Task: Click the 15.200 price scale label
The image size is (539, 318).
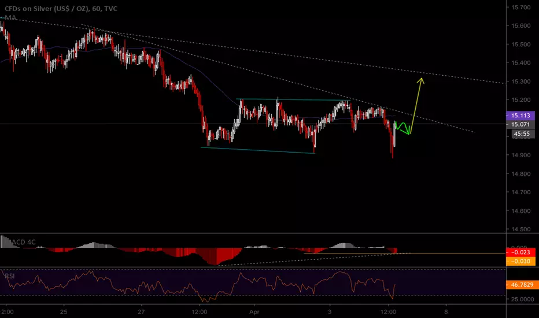Action: coord(520,99)
